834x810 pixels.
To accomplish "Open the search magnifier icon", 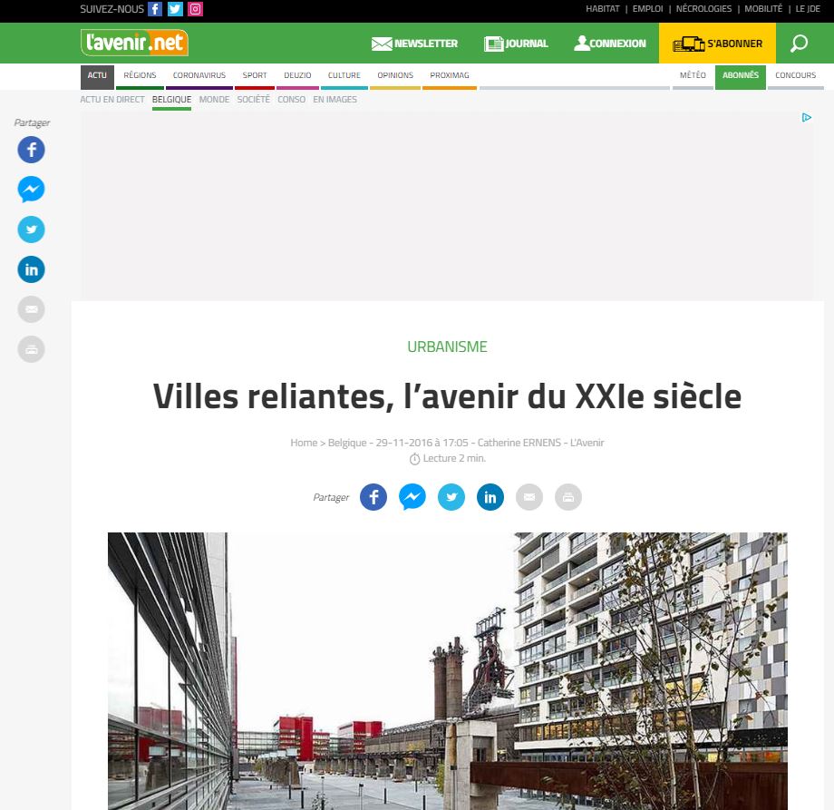I will tap(799, 44).
